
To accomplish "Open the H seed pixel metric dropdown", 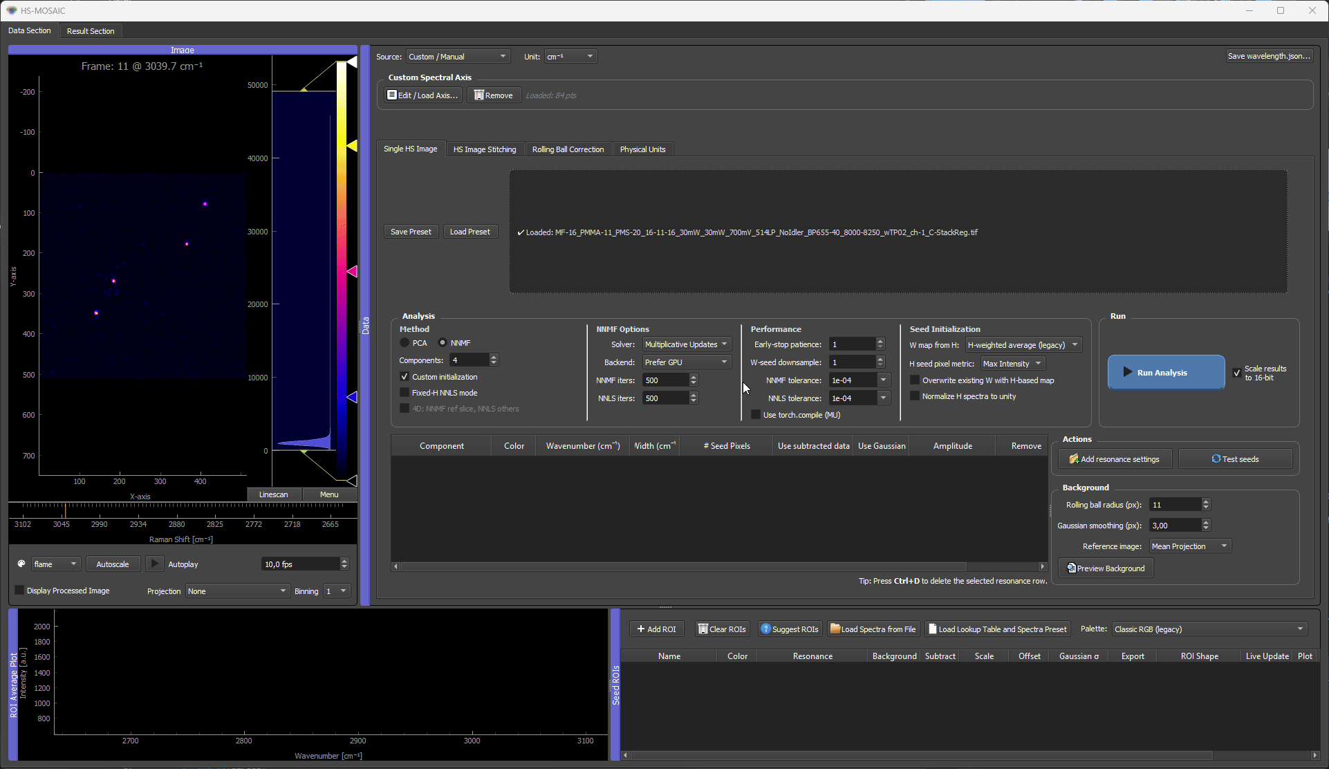I will click(x=1012, y=364).
